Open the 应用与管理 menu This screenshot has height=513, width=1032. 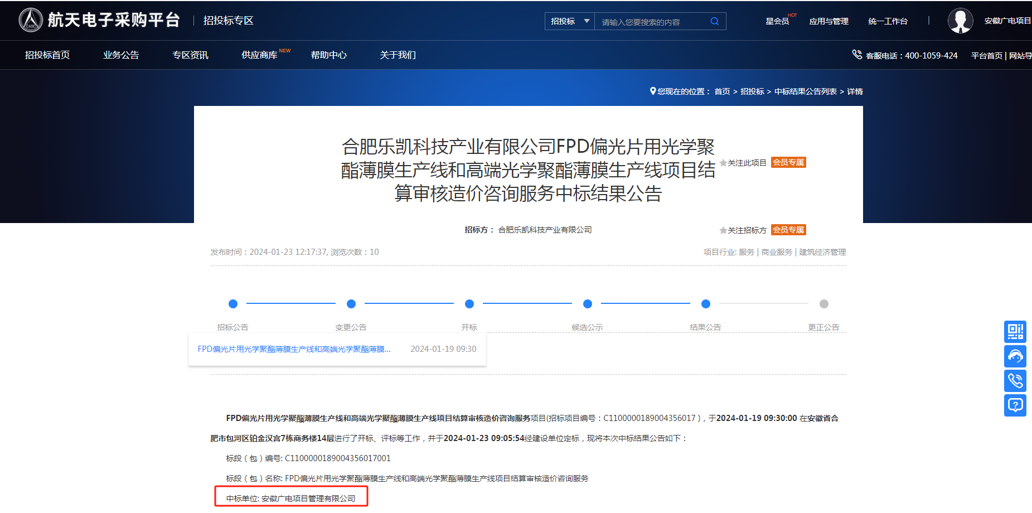pos(828,21)
